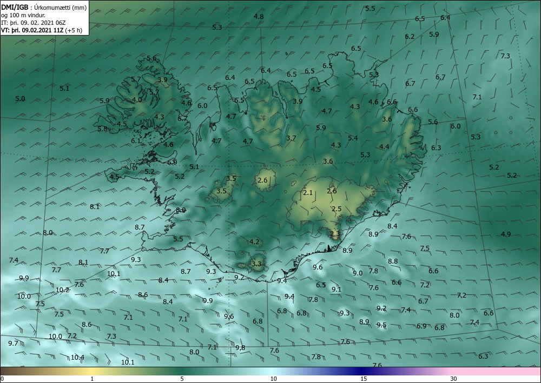This screenshot has width=541, height=383.
Task: Select the 5.0 value at the left edge
Action: 21,99
